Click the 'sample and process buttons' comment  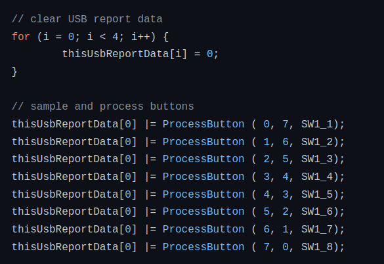[x=103, y=106]
